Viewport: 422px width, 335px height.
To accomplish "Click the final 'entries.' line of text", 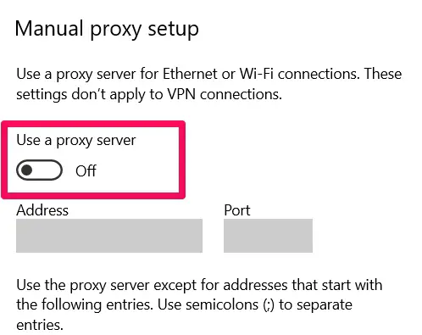I will click(x=40, y=325).
